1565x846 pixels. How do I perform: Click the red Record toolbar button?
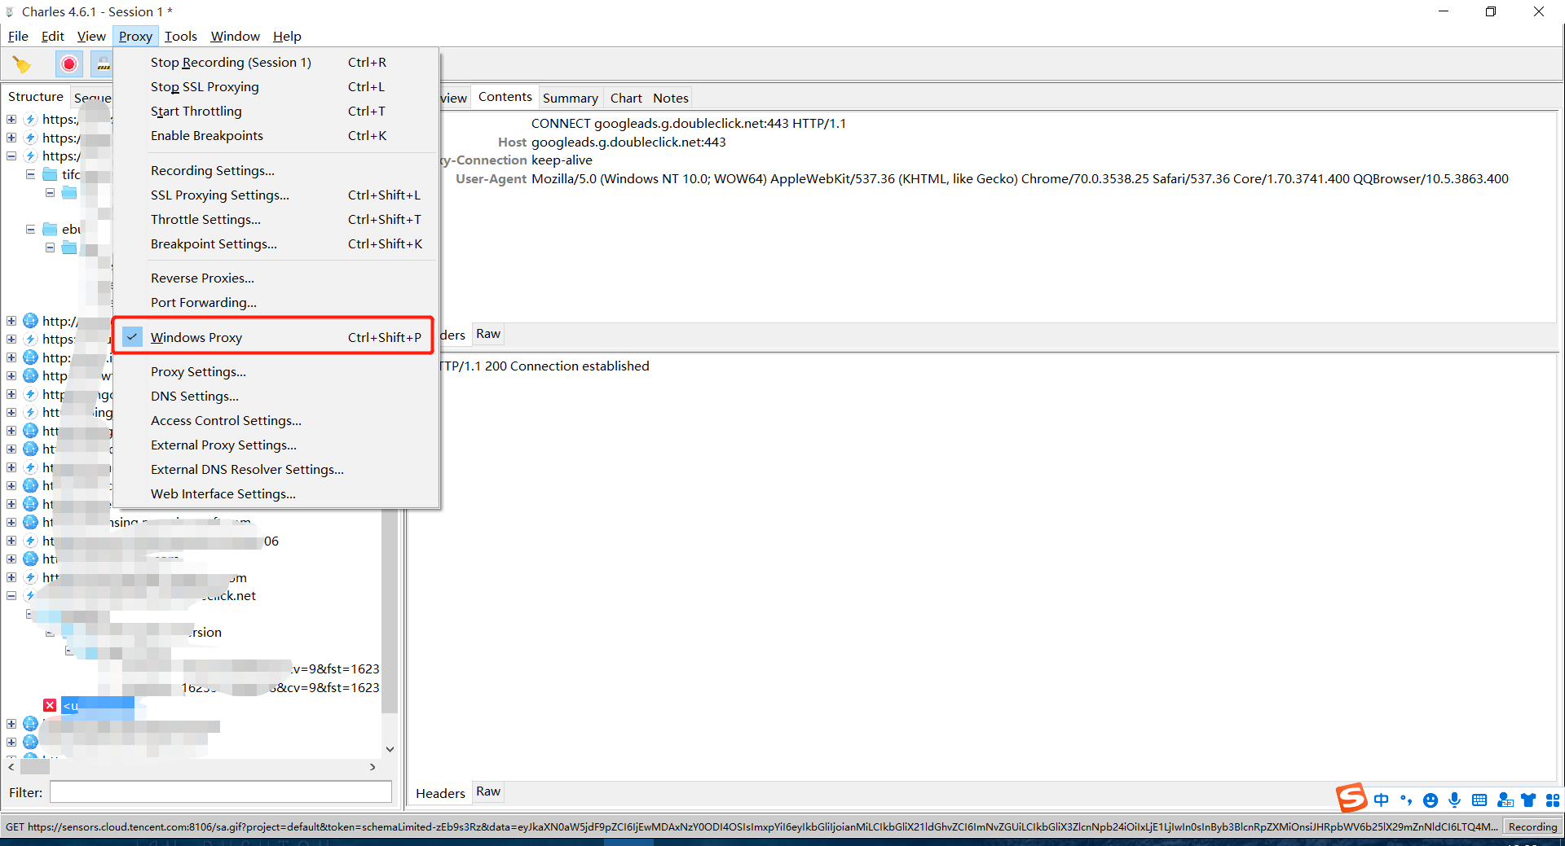pos(69,64)
